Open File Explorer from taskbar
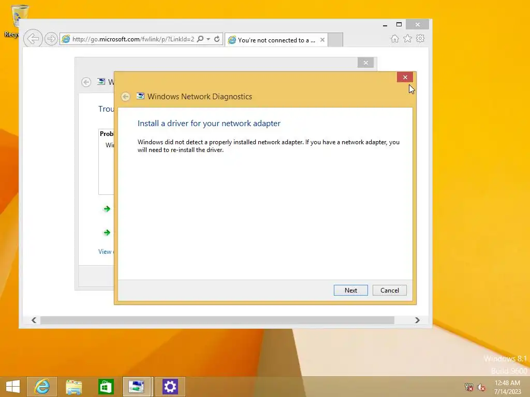 73,387
